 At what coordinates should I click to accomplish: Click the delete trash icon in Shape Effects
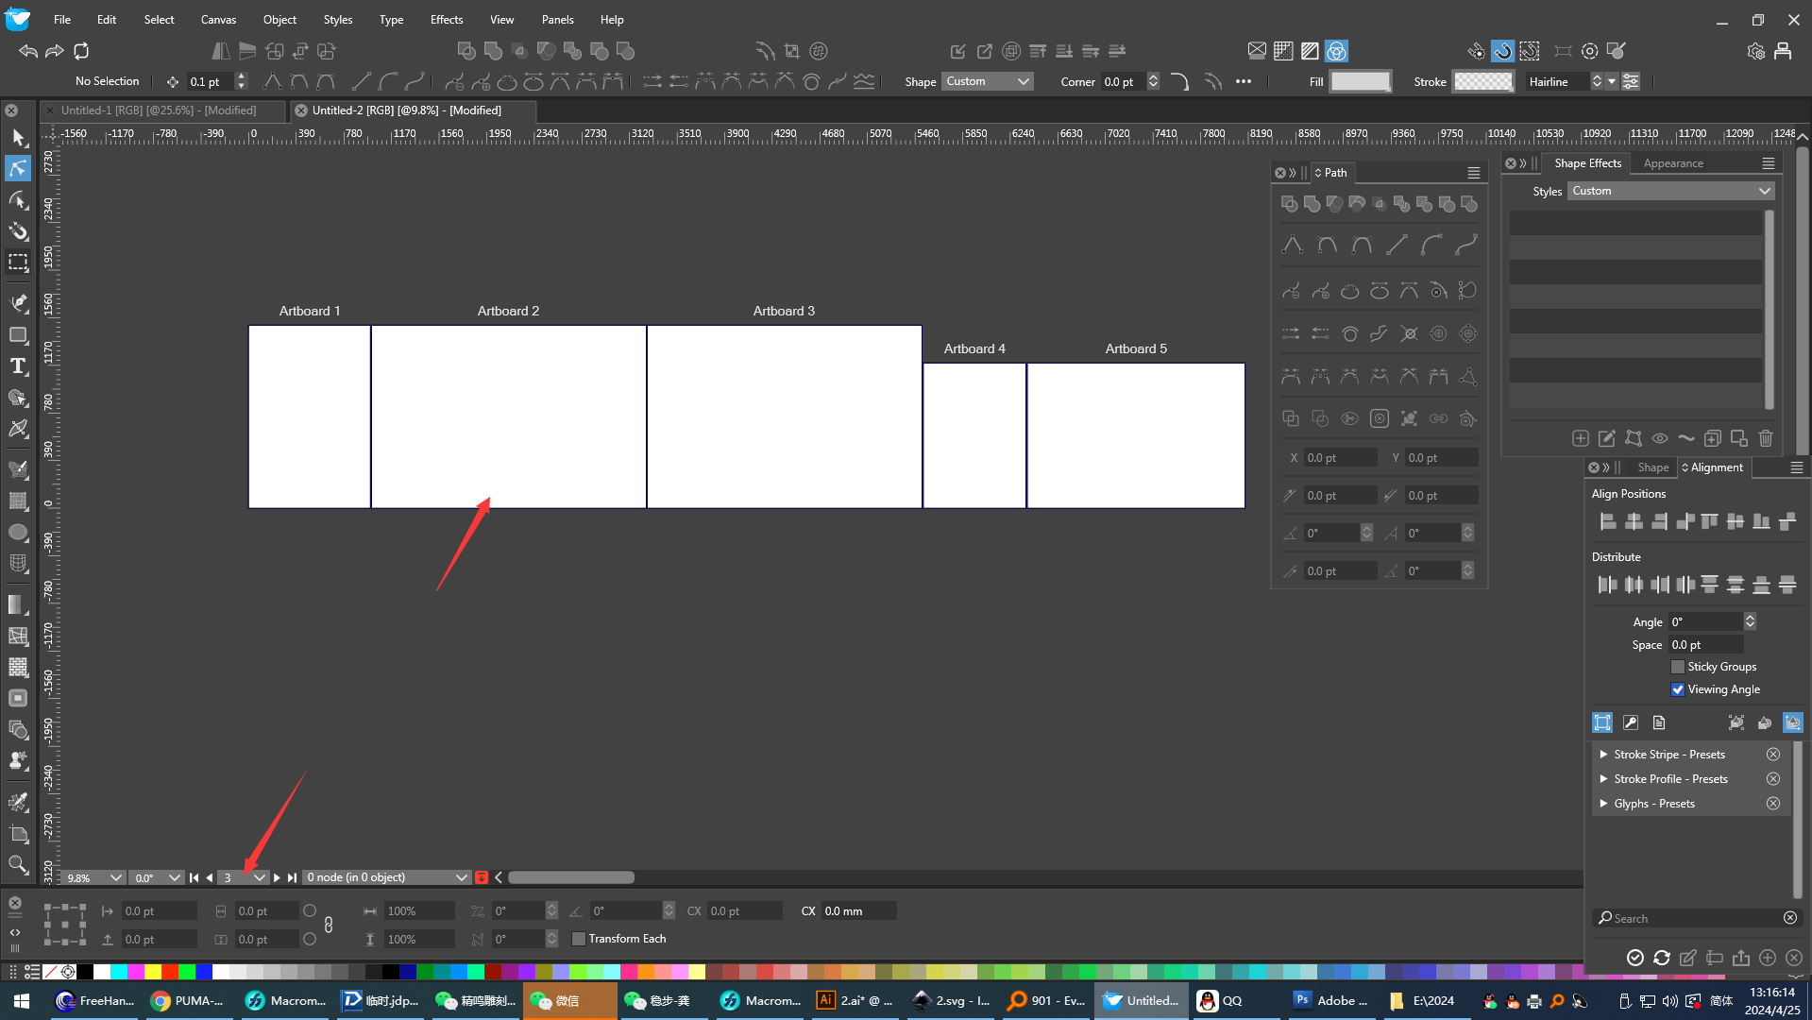coord(1766,438)
